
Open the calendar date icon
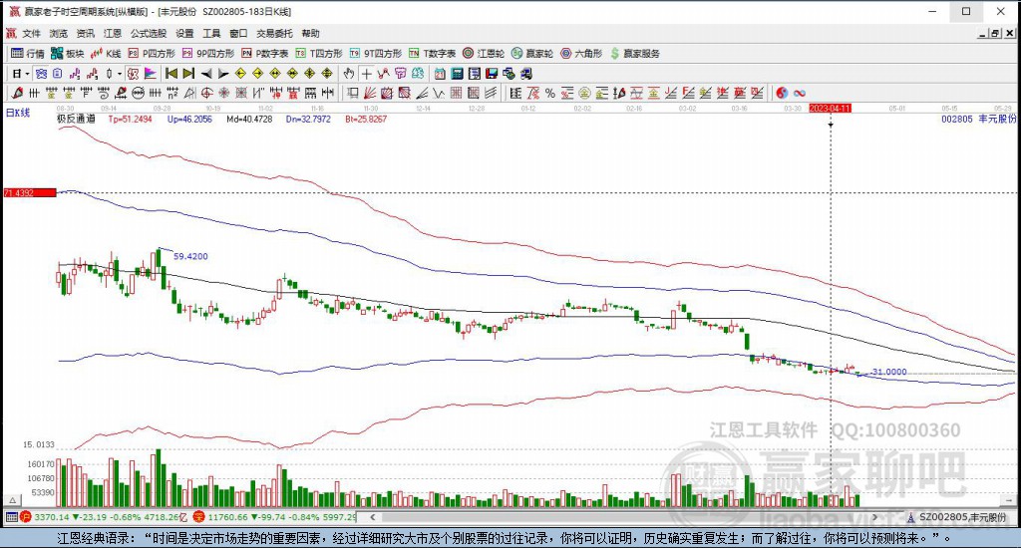tap(440, 74)
